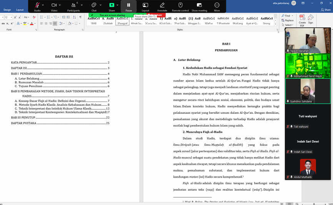Open the font color dropdown arrow

[x=35, y=23]
